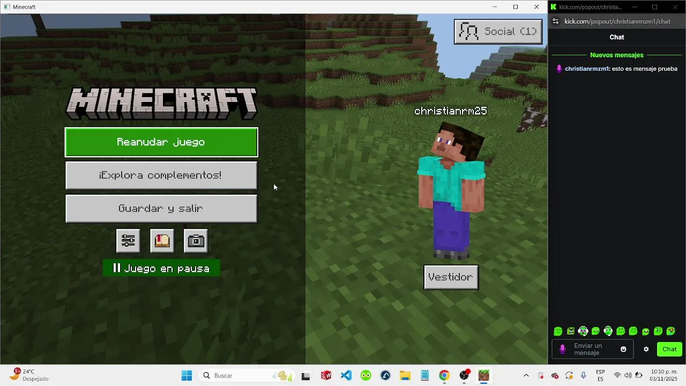Click the kick.com popout URL in address bar

click(617, 21)
